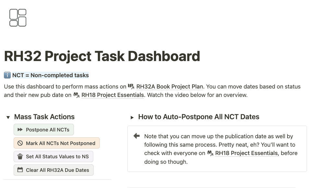The width and height of the screenshot is (316, 188).
Task: Open RH18 Project Essentials link in intro text
Action: coord(112,95)
